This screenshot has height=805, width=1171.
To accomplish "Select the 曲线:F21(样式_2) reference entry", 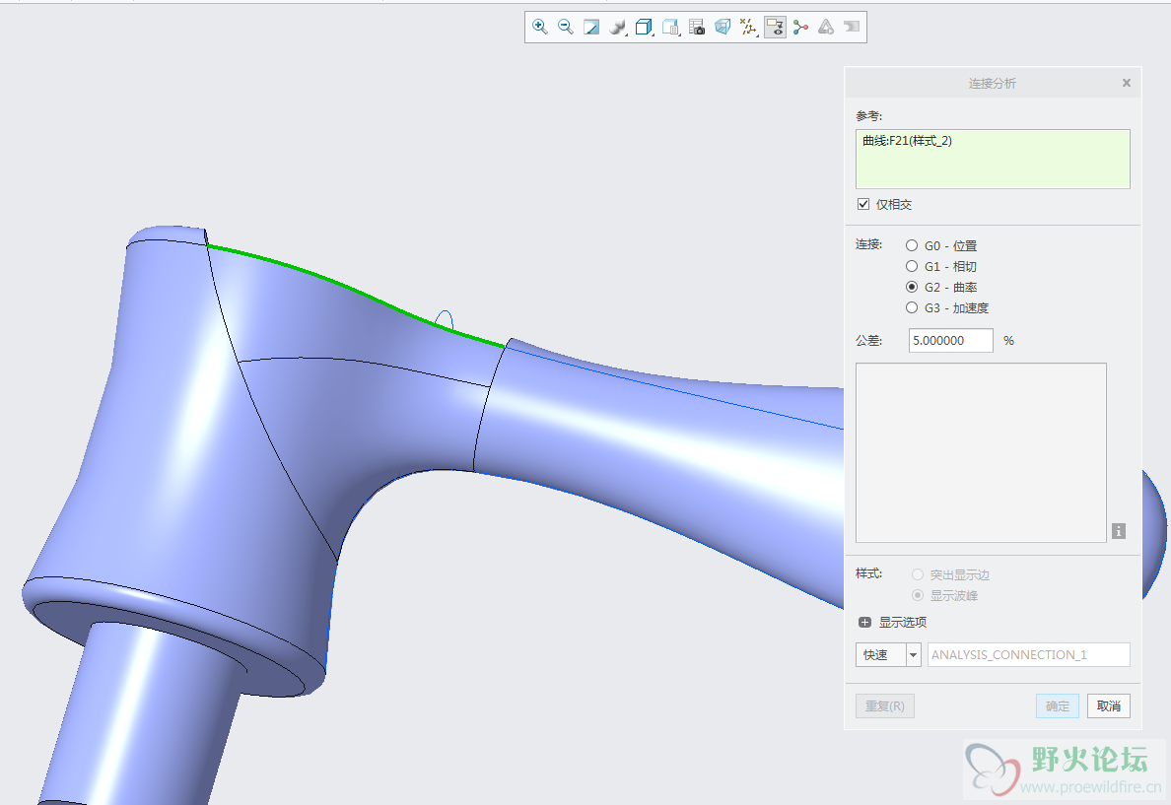I will [908, 140].
